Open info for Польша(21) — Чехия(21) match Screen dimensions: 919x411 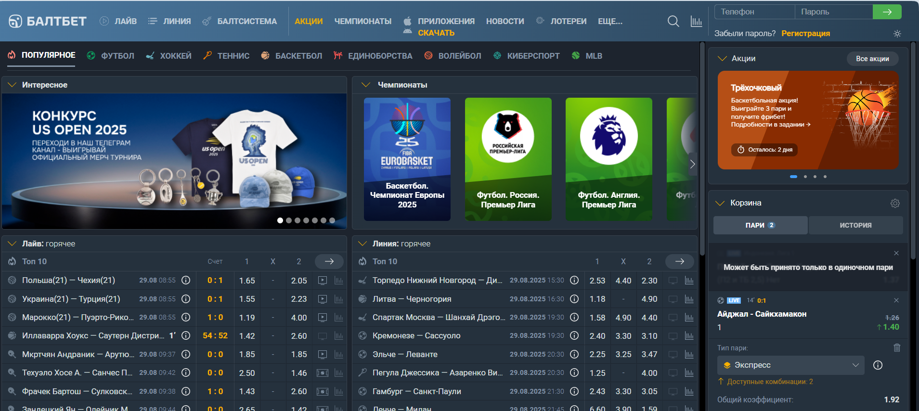pos(186,280)
